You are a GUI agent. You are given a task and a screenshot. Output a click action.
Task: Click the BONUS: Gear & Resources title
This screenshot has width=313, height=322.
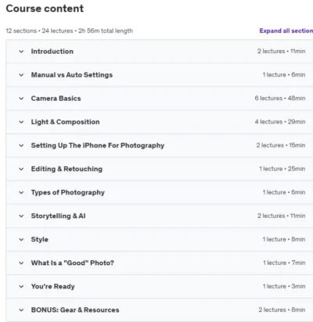75,310
